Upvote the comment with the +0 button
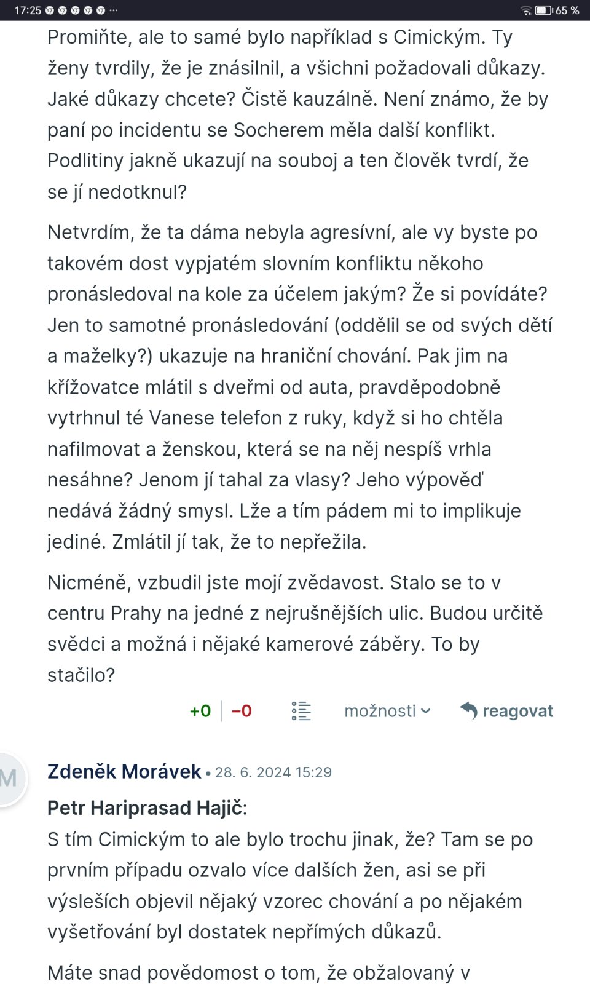This screenshot has width=590, height=984. tap(200, 711)
